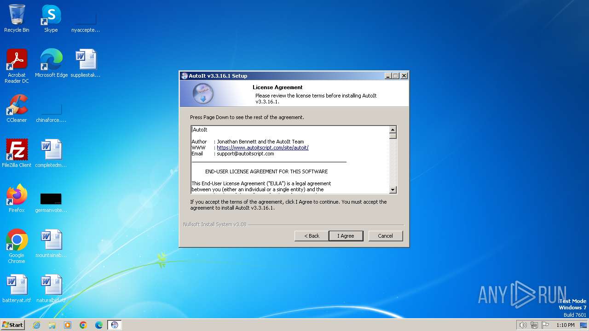Select the nyaccepte desktop file
Viewport: 589px width, 331px height.
pos(86,21)
